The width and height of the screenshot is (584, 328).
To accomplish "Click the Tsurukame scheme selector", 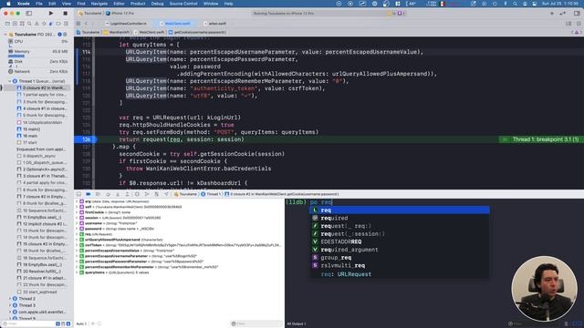I will coord(90,13).
